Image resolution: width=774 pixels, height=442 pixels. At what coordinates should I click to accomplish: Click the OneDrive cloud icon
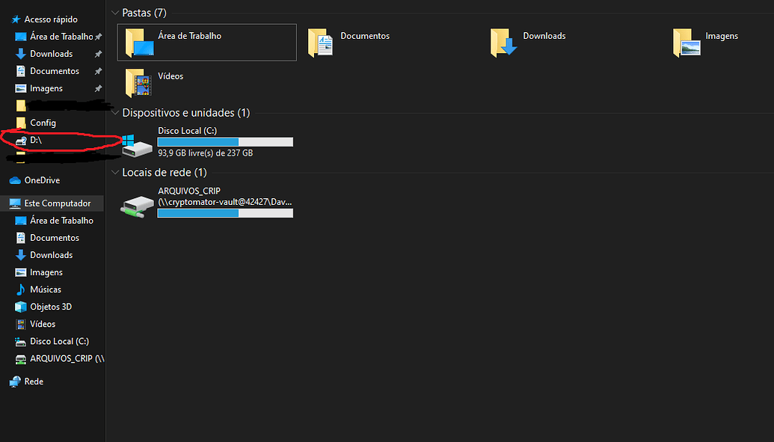(x=15, y=180)
